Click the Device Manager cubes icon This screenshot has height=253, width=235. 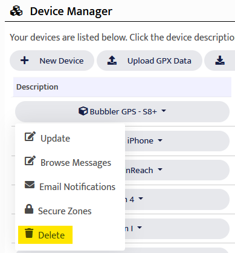coord(16,11)
